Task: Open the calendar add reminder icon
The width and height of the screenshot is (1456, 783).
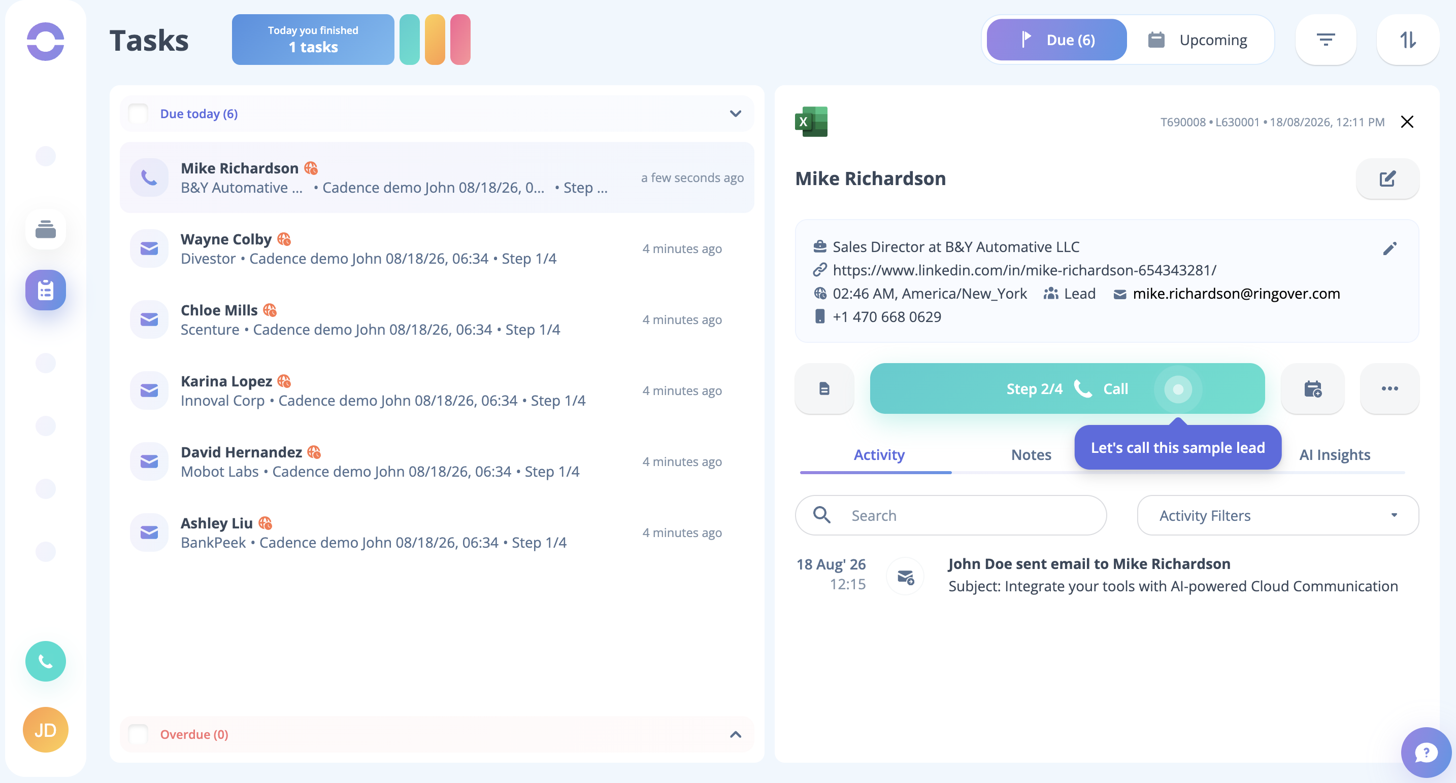Action: 1312,388
